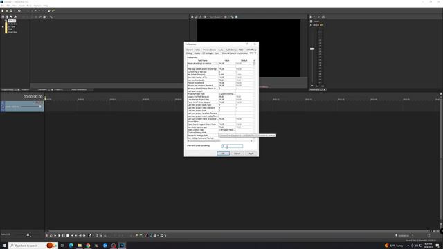Switch to Audio Device tab in Preferences
The height and width of the screenshot is (249, 443).
(231, 50)
